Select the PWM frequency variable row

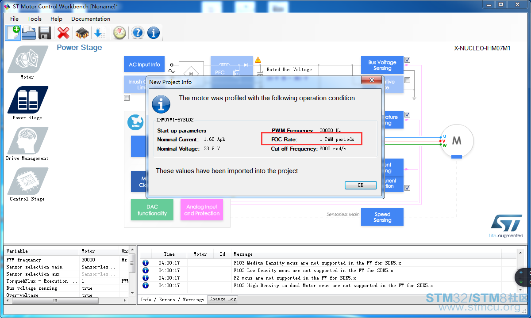pos(66,260)
